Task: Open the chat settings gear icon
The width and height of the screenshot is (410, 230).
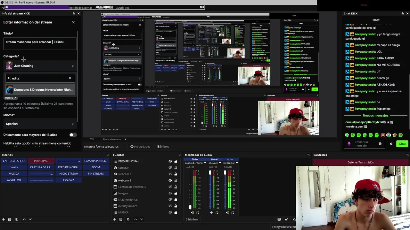Action: click(391, 144)
